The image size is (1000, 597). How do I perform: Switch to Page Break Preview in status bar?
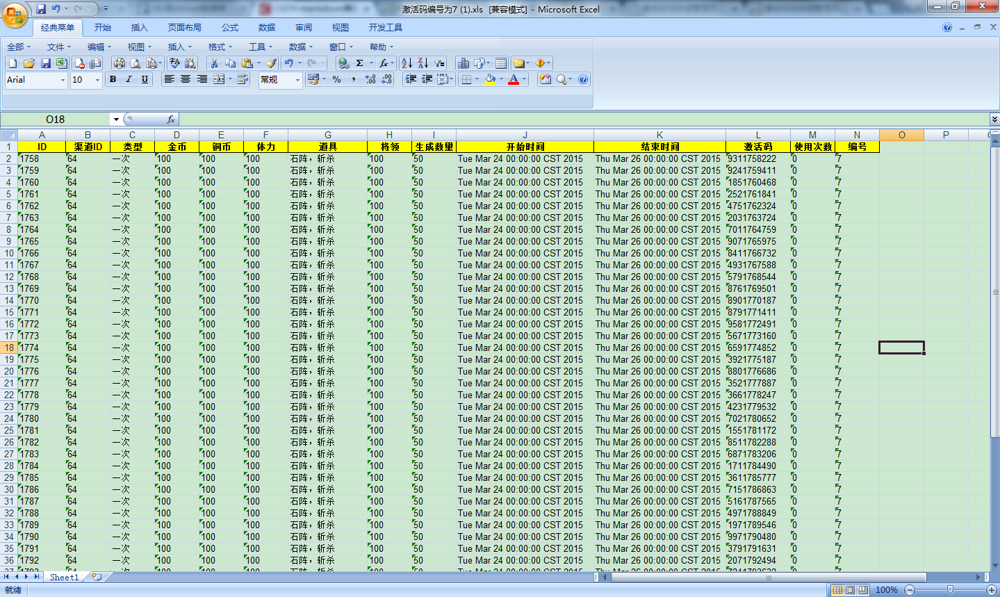coord(863,590)
